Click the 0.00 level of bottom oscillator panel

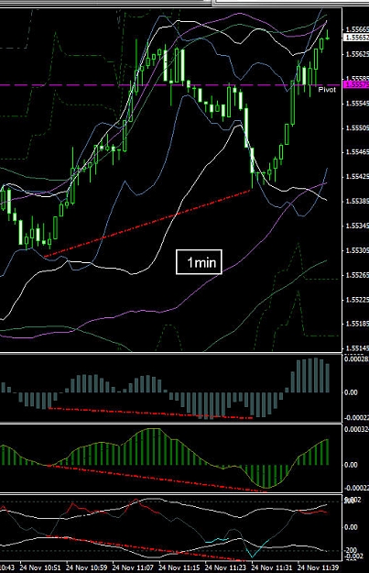click(351, 527)
